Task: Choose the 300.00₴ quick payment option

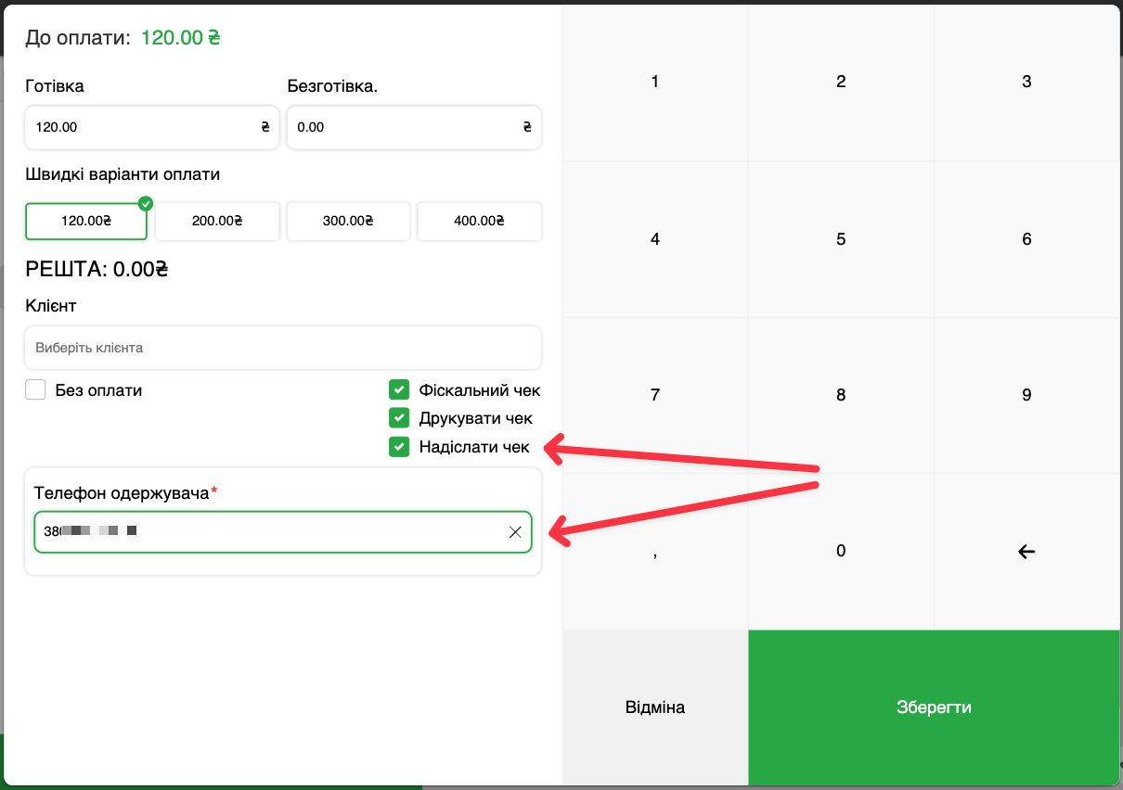Action: tap(348, 222)
